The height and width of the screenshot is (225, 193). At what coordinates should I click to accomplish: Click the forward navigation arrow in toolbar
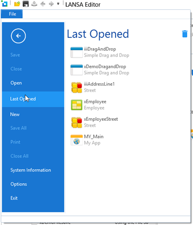(51, 4)
